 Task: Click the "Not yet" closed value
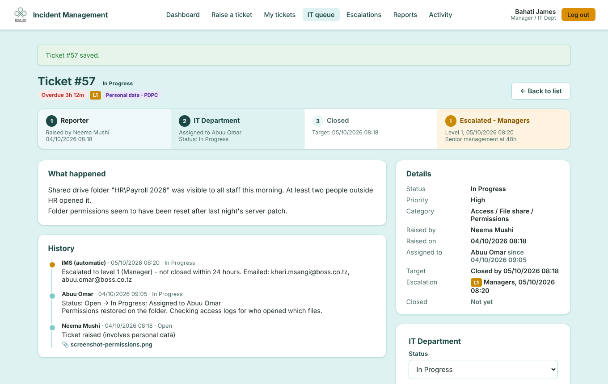pos(482,302)
